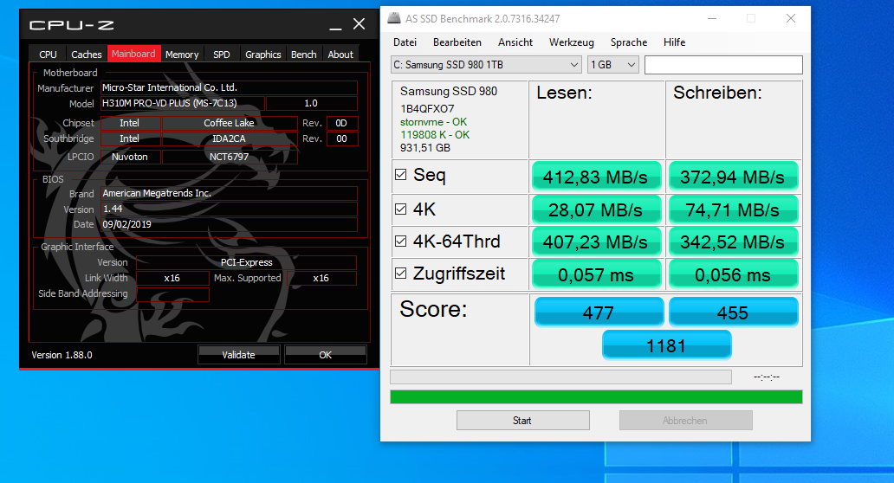Click 4K-64Thrd write result 342,52 MB/s
Screen dimensions: 894x483
pyautogui.click(x=733, y=241)
